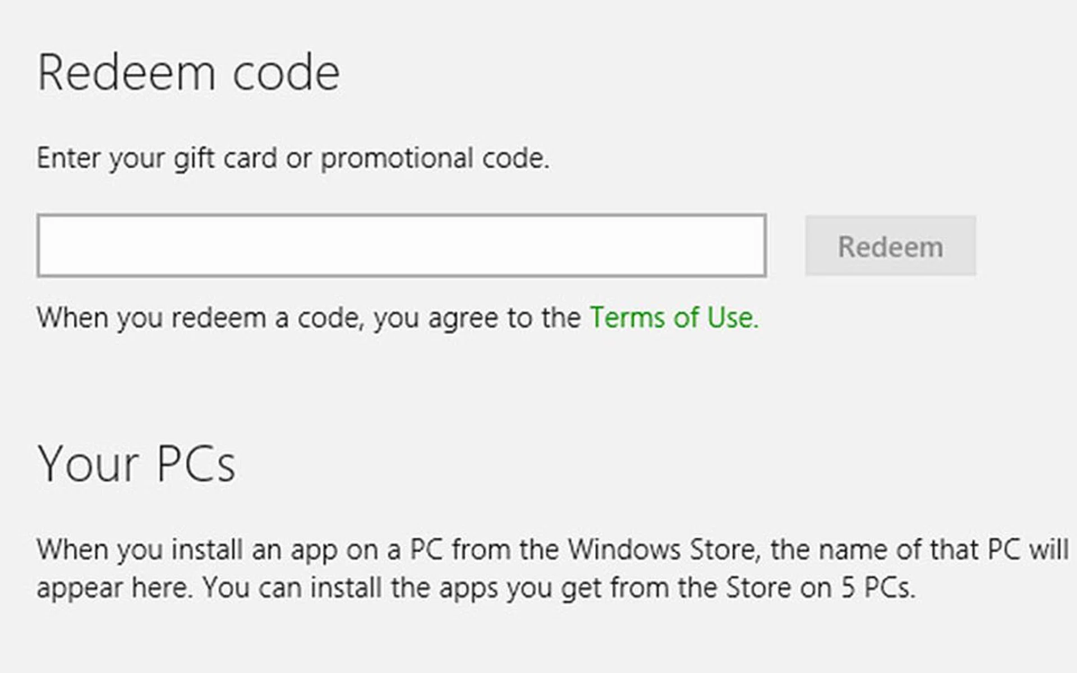
Task: Click the "Redeem code" heading
Action: [188, 73]
